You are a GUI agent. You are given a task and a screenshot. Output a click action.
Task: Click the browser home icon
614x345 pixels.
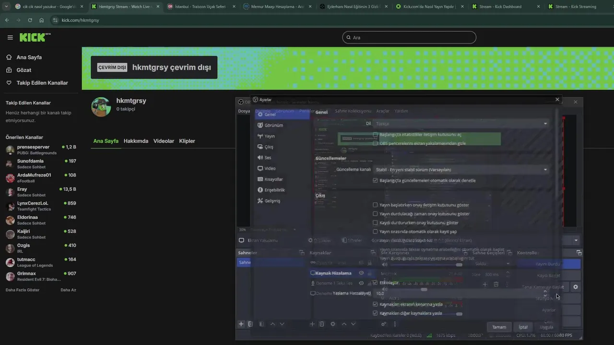[x=41, y=20]
